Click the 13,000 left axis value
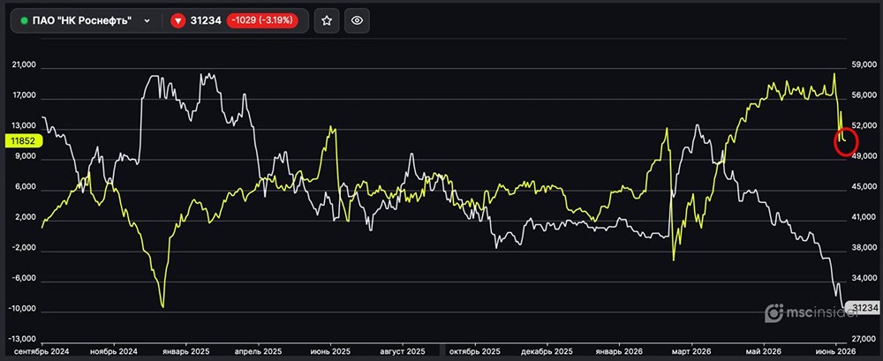The height and width of the screenshot is (361, 883). pos(24,127)
